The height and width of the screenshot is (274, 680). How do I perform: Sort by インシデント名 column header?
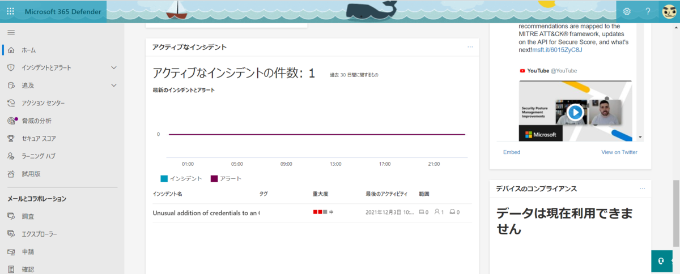(x=168, y=194)
